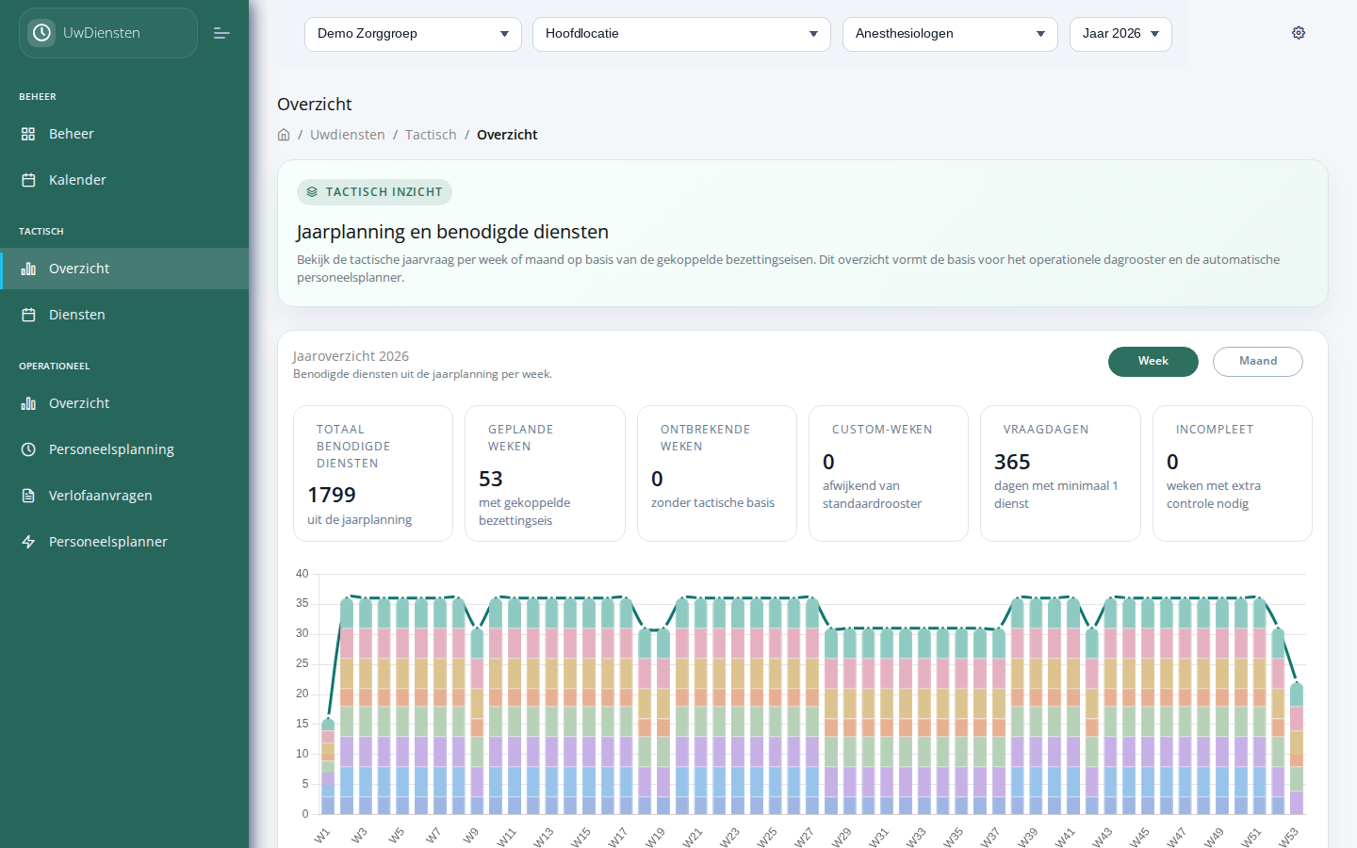
Task: Click the Kalender calendar icon in the sidebar
Action: [x=28, y=180]
